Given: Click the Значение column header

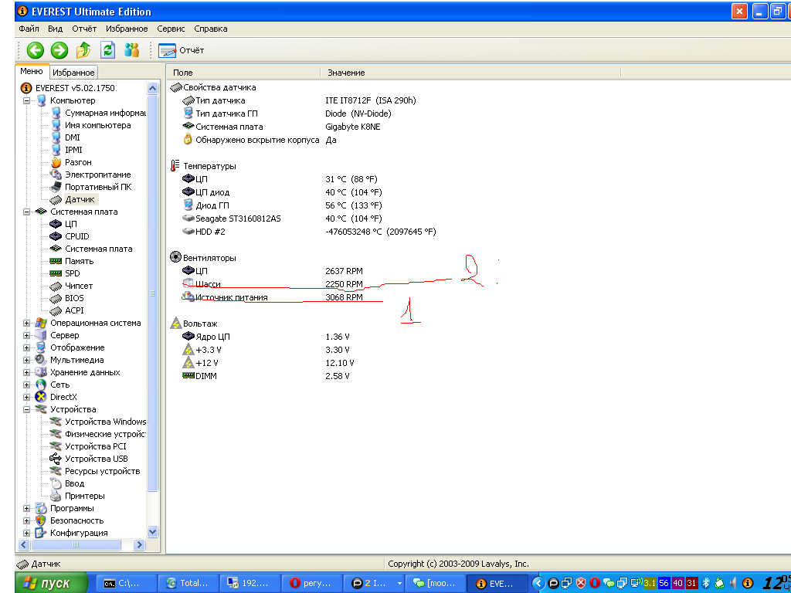Looking at the screenshot, I should [x=470, y=73].
